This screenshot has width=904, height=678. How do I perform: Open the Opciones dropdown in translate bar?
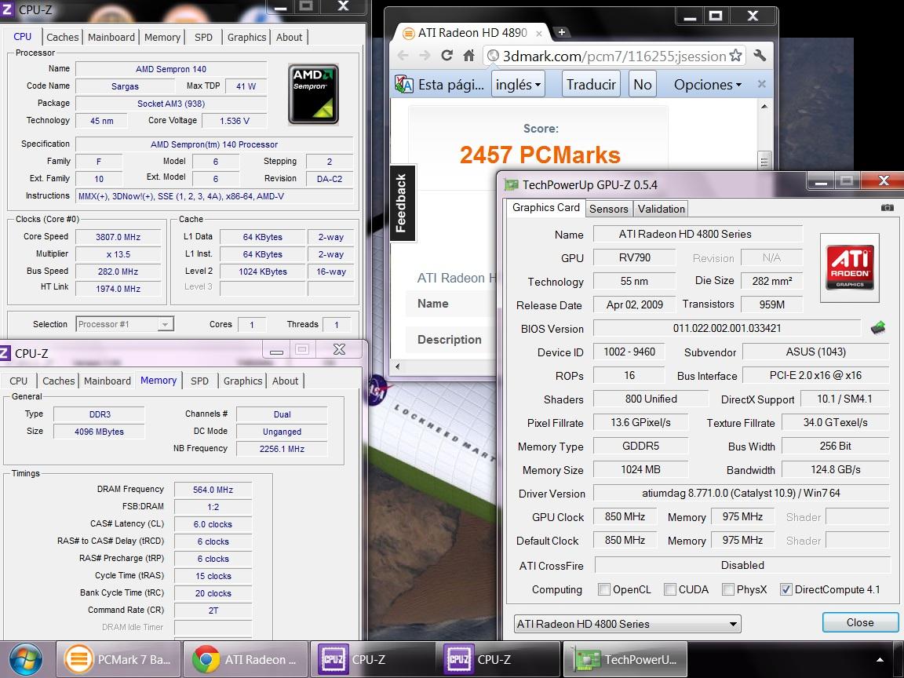[707, 84]
